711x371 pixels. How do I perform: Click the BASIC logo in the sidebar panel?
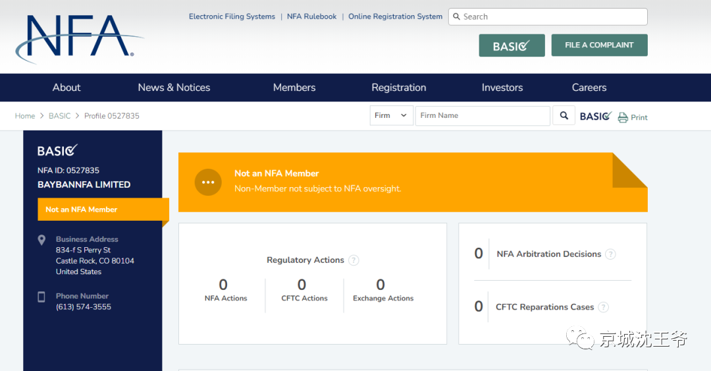click(x=57, y=150)
